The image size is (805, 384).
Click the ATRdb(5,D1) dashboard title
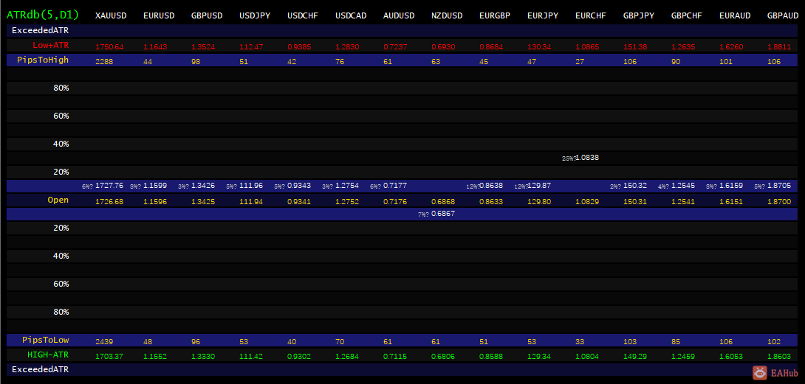click(x=43, y=15)
